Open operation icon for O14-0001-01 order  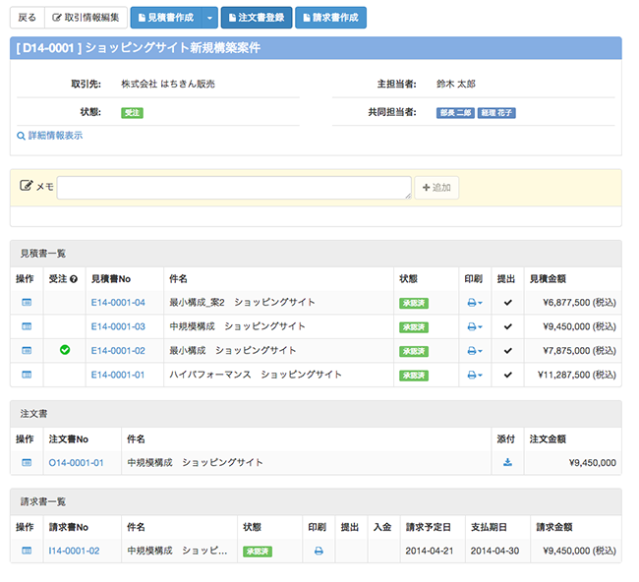(27, 463)
